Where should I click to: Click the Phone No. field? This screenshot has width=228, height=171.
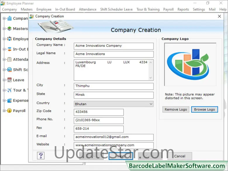click(x=99, y=120)
